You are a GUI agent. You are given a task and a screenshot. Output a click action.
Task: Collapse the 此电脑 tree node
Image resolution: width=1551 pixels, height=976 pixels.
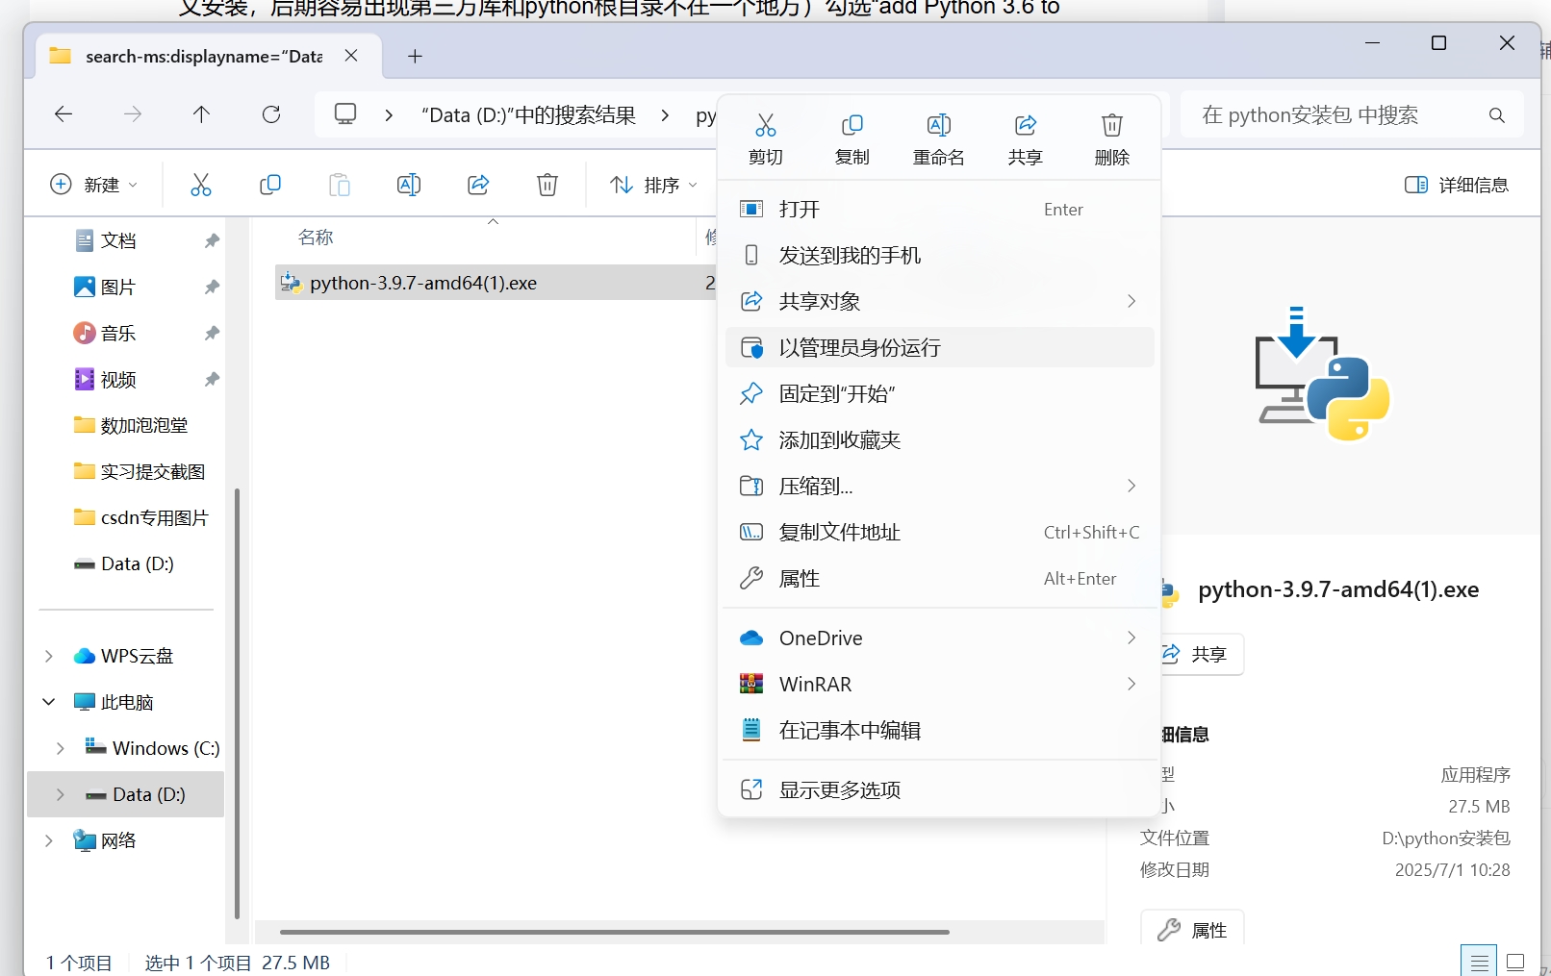[49, 702]
